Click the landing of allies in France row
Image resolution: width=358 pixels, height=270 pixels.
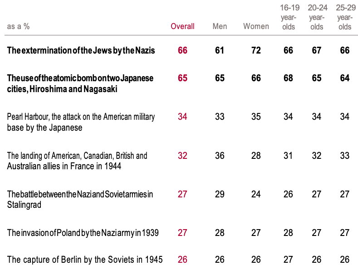77,161
